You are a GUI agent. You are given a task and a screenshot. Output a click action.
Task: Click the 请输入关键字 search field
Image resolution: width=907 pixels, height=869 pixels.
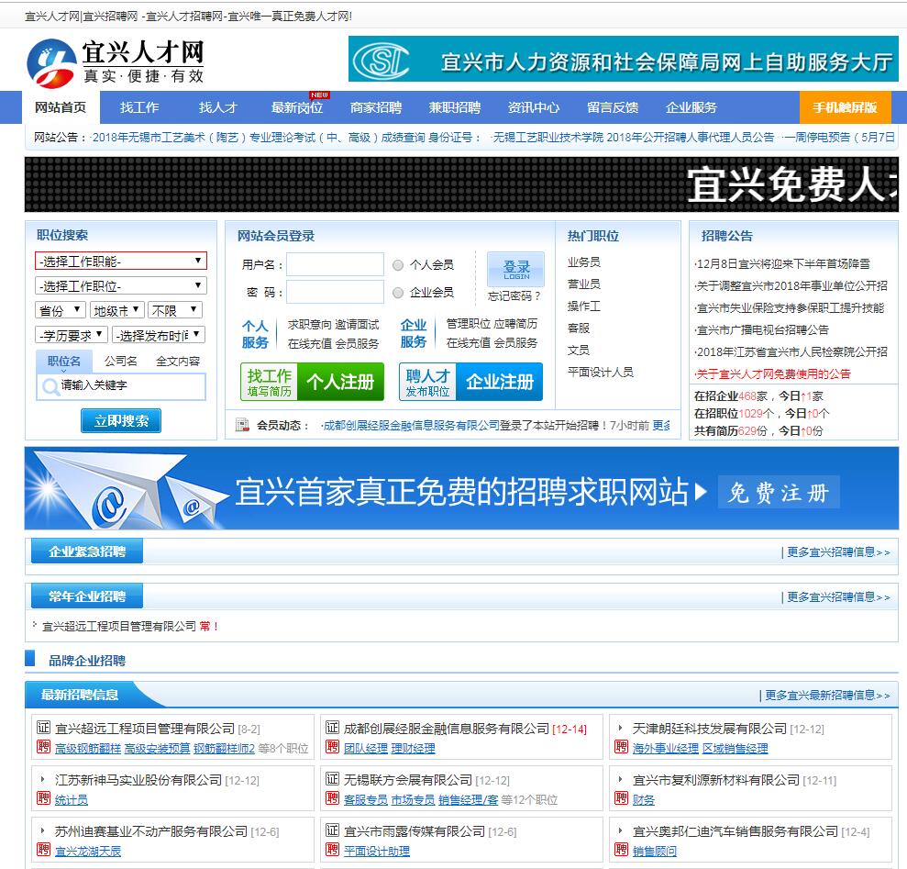tap(121, 386)
